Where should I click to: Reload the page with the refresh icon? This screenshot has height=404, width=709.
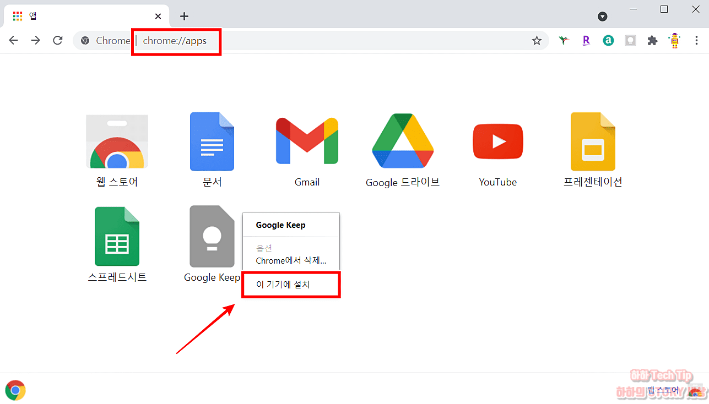click(x=57, y=40)
